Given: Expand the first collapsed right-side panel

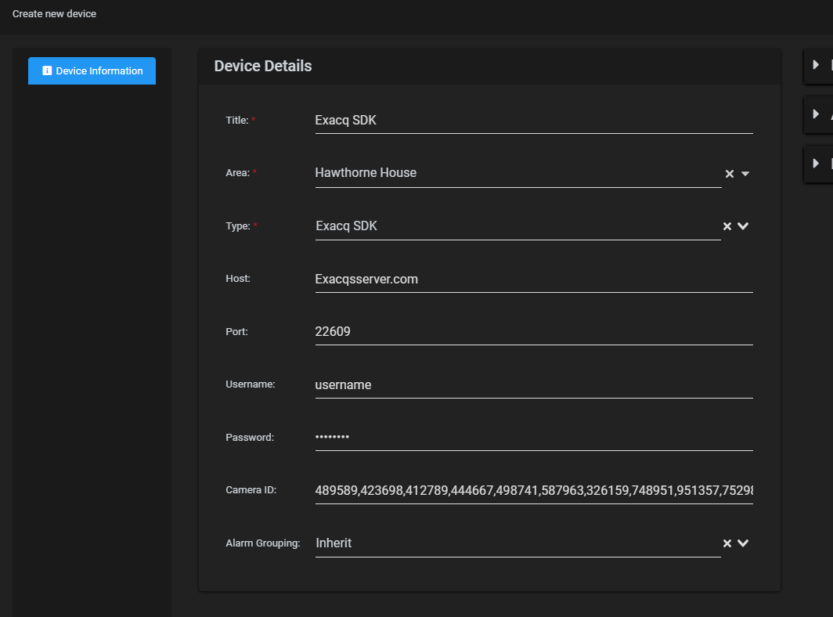Looking at the screenshot, I should (x=816, y=65).
